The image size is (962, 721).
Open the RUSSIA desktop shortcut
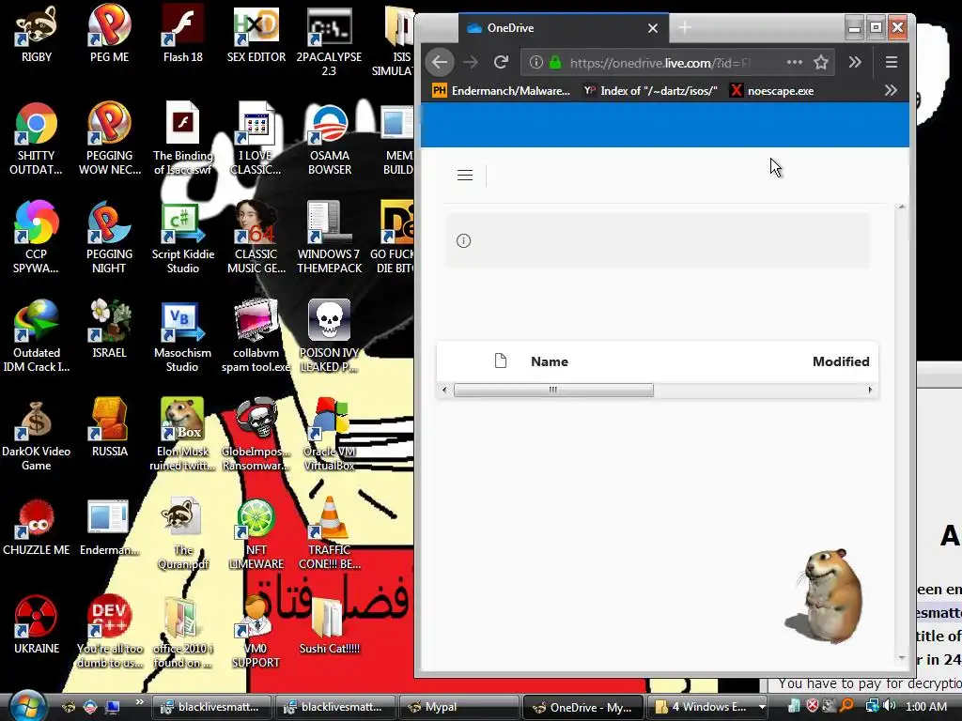pos(109,428)
